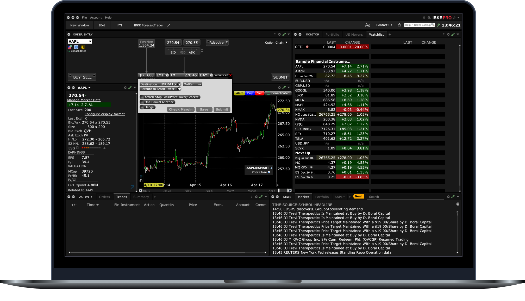525x301 pixels.
Task: Open AAPL quote panel settings gear
Action: (125, 88)
